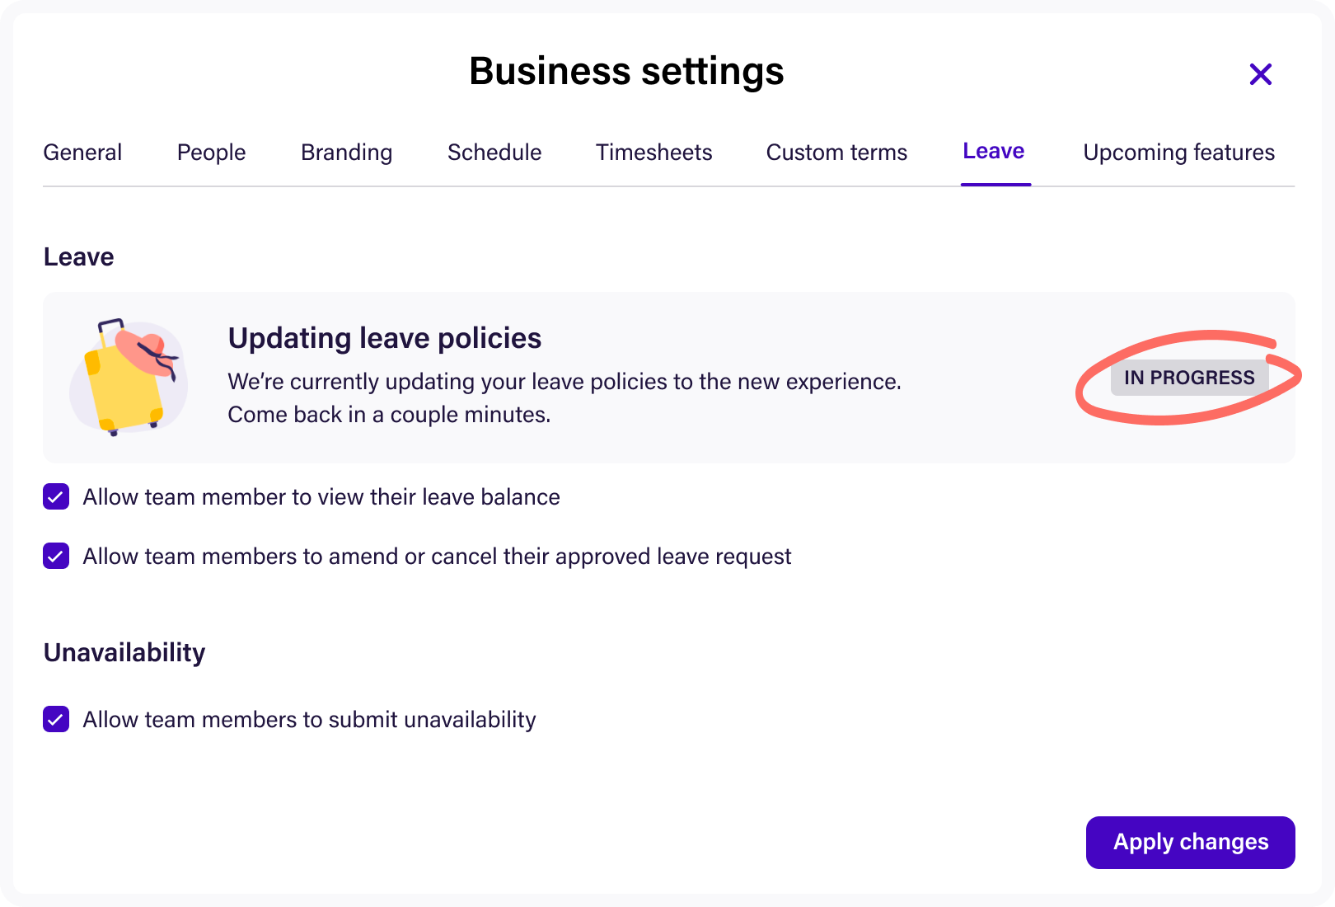
Task: Select the Leave tab
Action: point(994,152)
